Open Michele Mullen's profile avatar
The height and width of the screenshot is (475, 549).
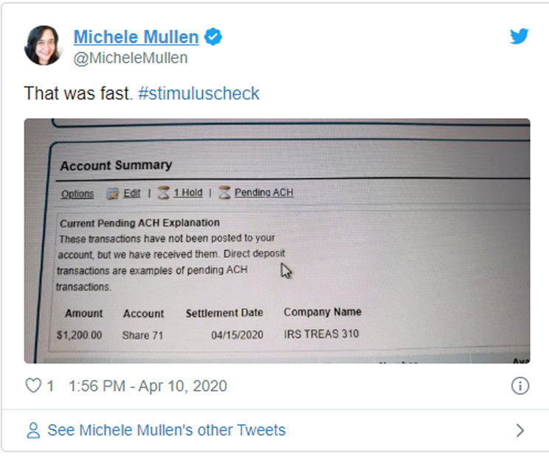[44, 46]
